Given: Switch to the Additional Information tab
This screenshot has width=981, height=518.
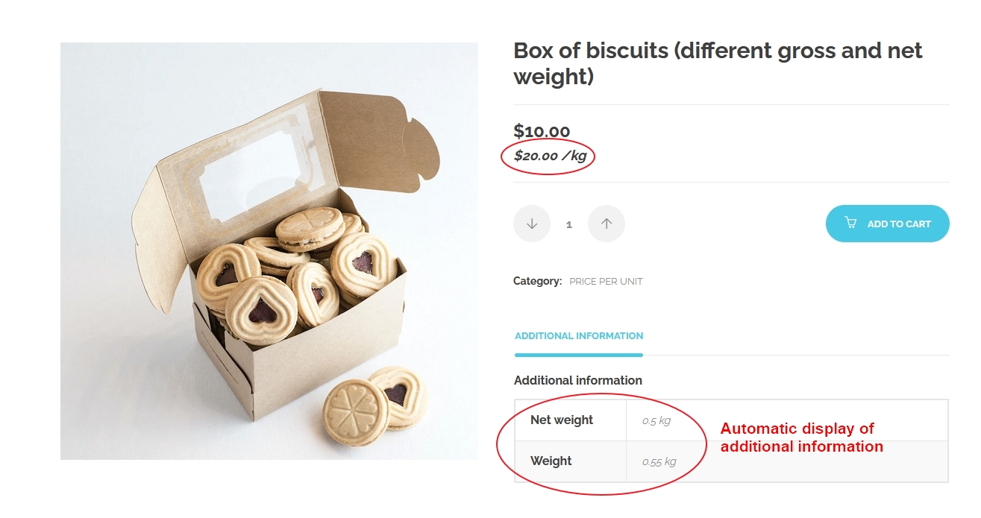Looking at the screenshot, I should click(x=578, y=335).
